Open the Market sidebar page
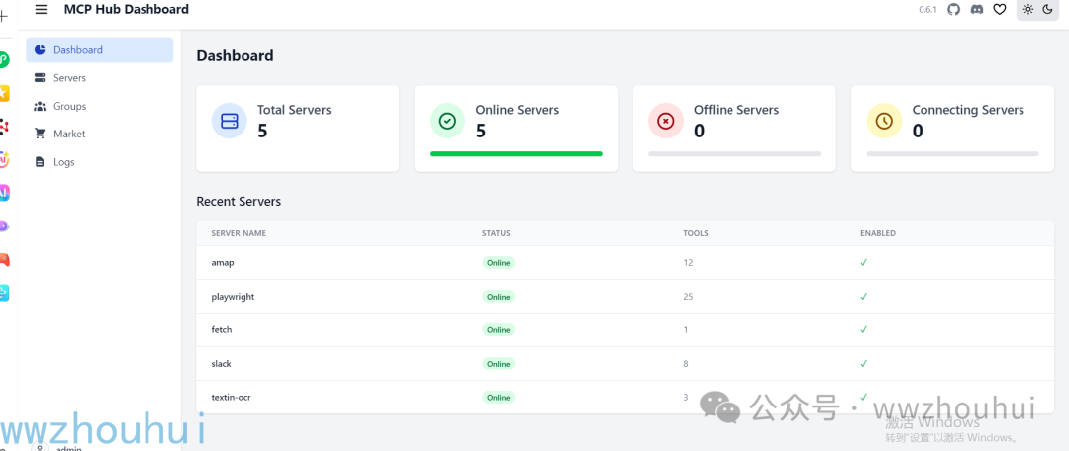1069x451 pixels. point(100,135)
